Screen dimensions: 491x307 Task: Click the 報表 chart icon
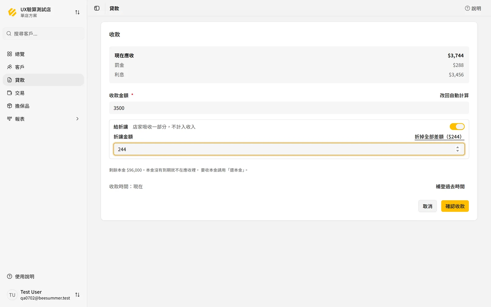click(10, 119)
